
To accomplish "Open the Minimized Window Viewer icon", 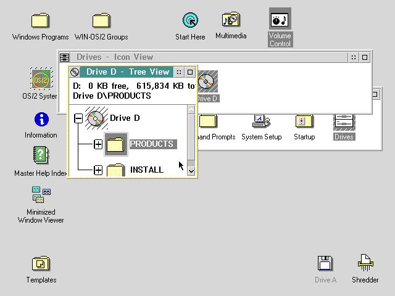I will coord(41,195).
